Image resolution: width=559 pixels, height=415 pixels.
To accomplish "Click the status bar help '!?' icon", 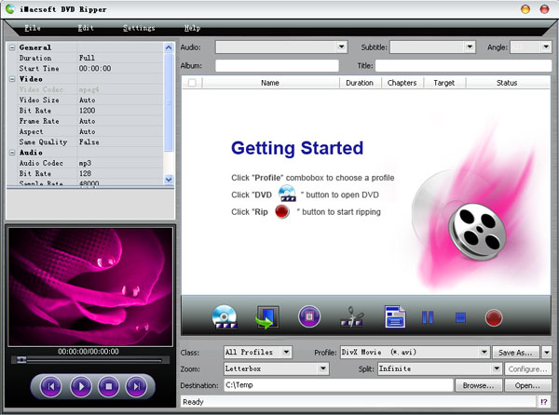I will (x=544, y=402).
